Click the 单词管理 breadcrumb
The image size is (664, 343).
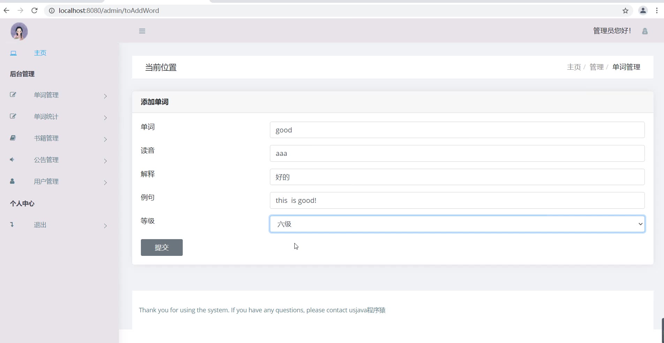tap(626, 67)
